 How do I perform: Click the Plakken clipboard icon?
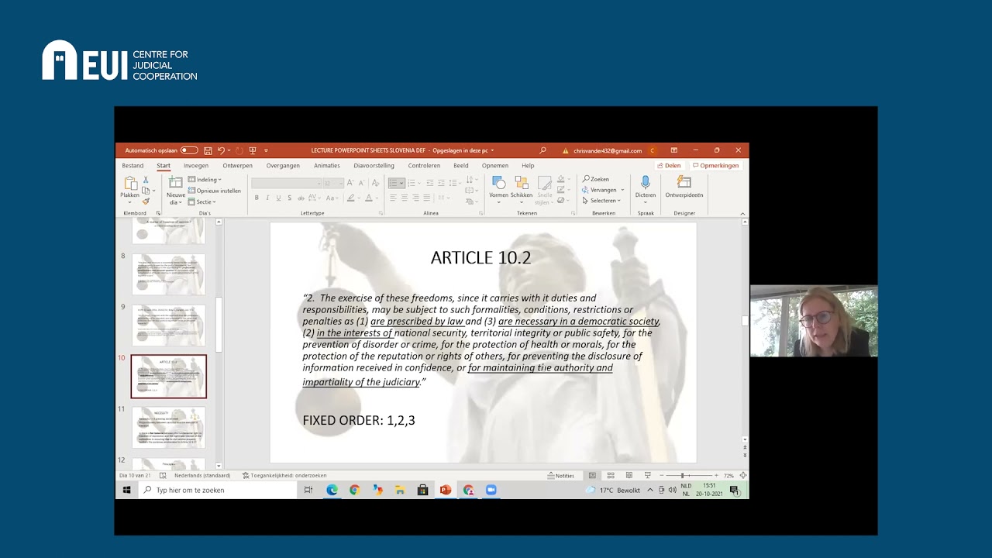coord(130,184)
